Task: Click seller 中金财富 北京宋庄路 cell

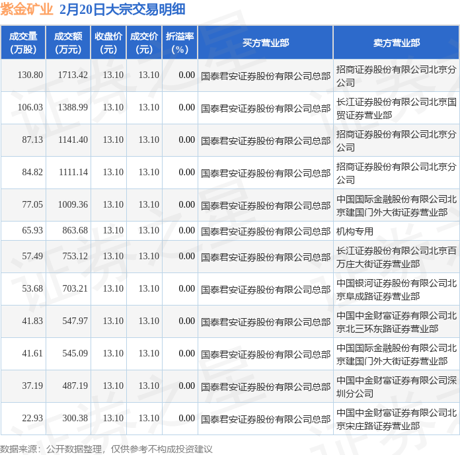Action: [x=397, y=419]
